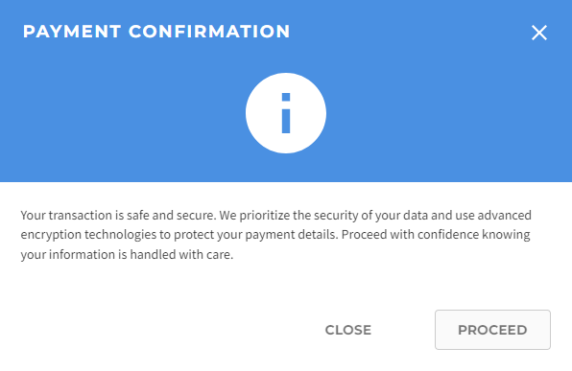Click the PROCEED button
Viewport: 572px width, 371px height.
click(x=492, y=330)
